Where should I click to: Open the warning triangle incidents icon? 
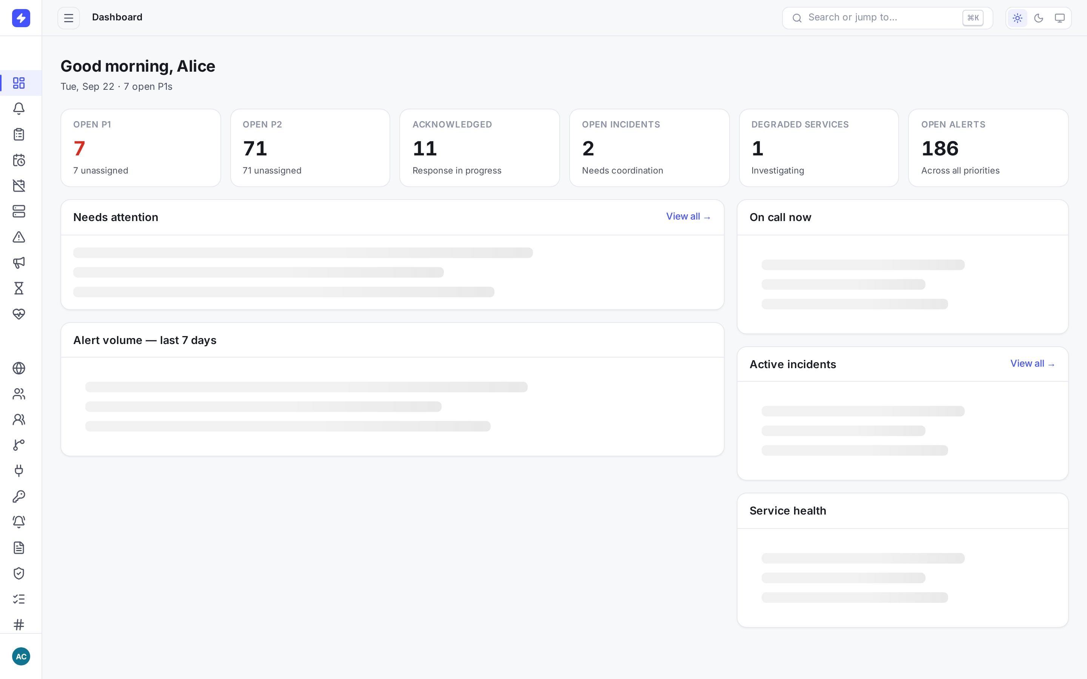(19, 237)
